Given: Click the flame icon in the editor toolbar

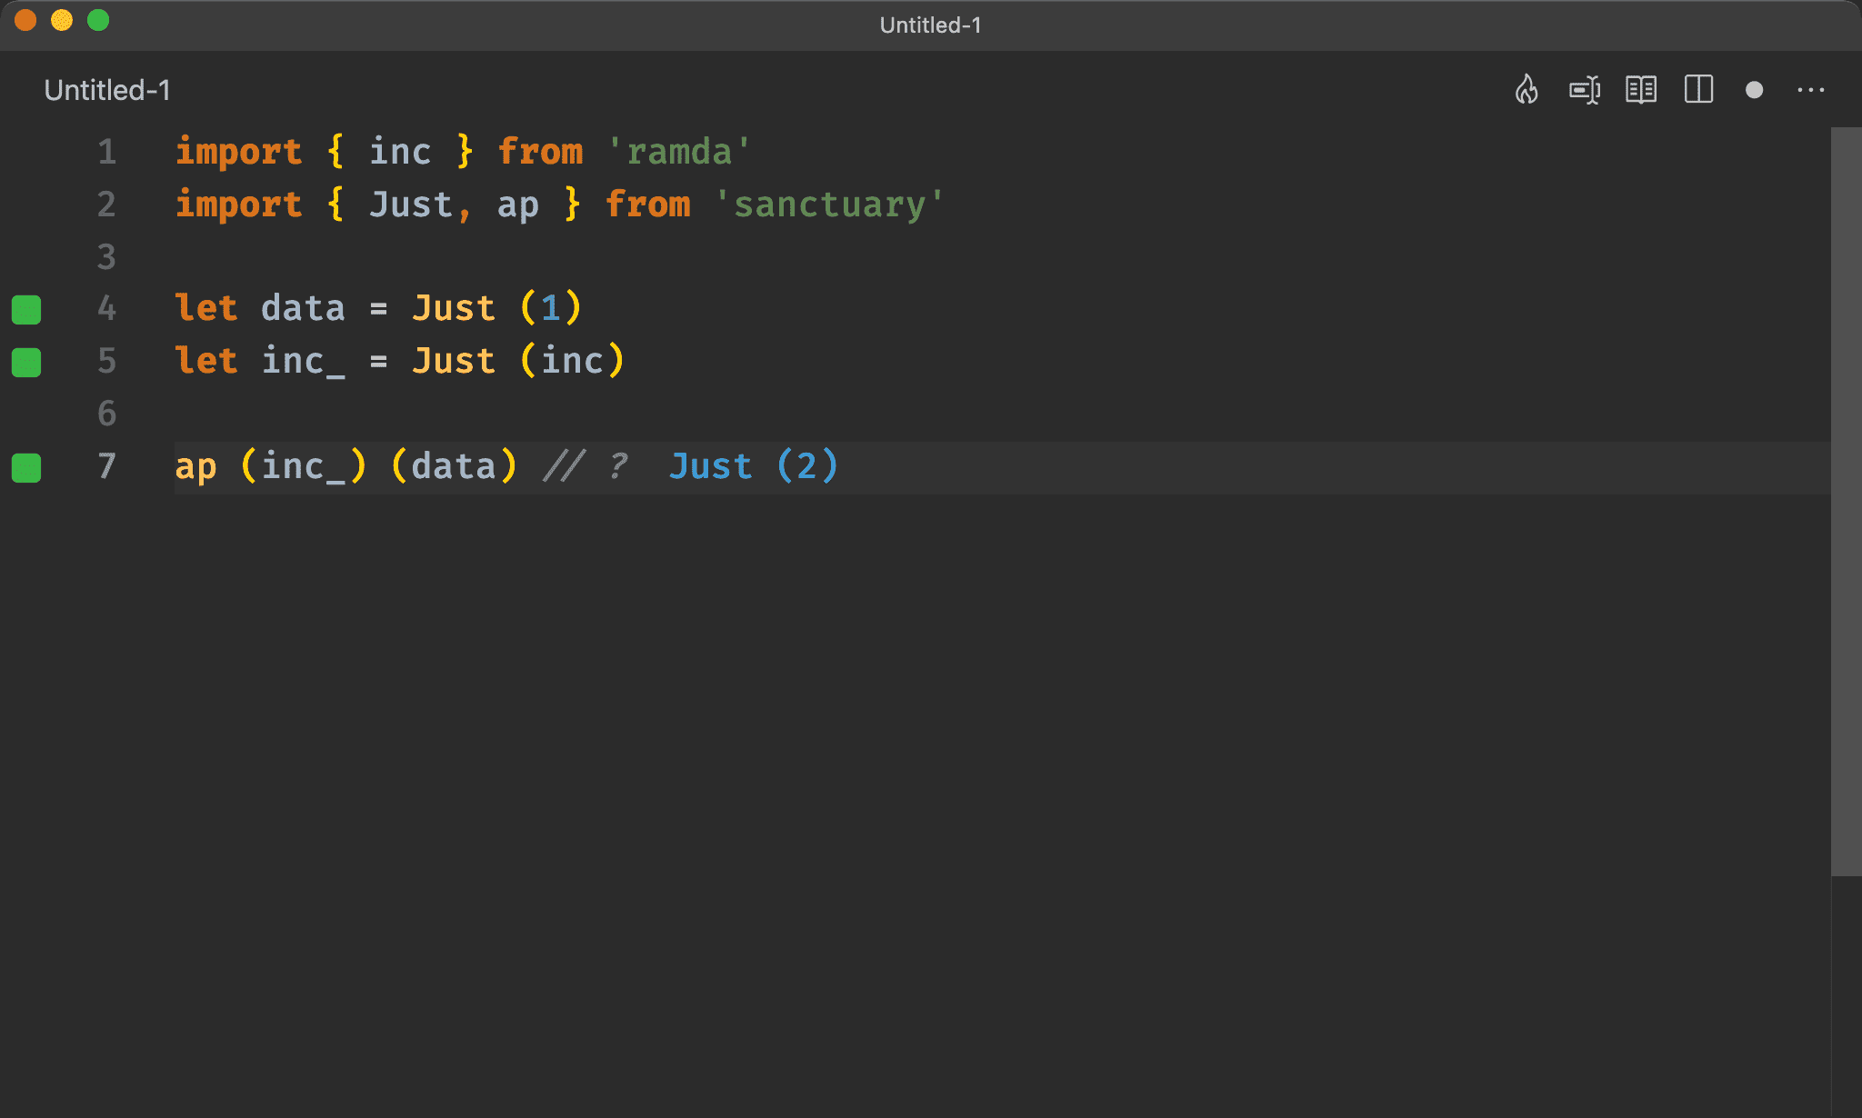Looking at the screenshot, I should click(1527, 89).
